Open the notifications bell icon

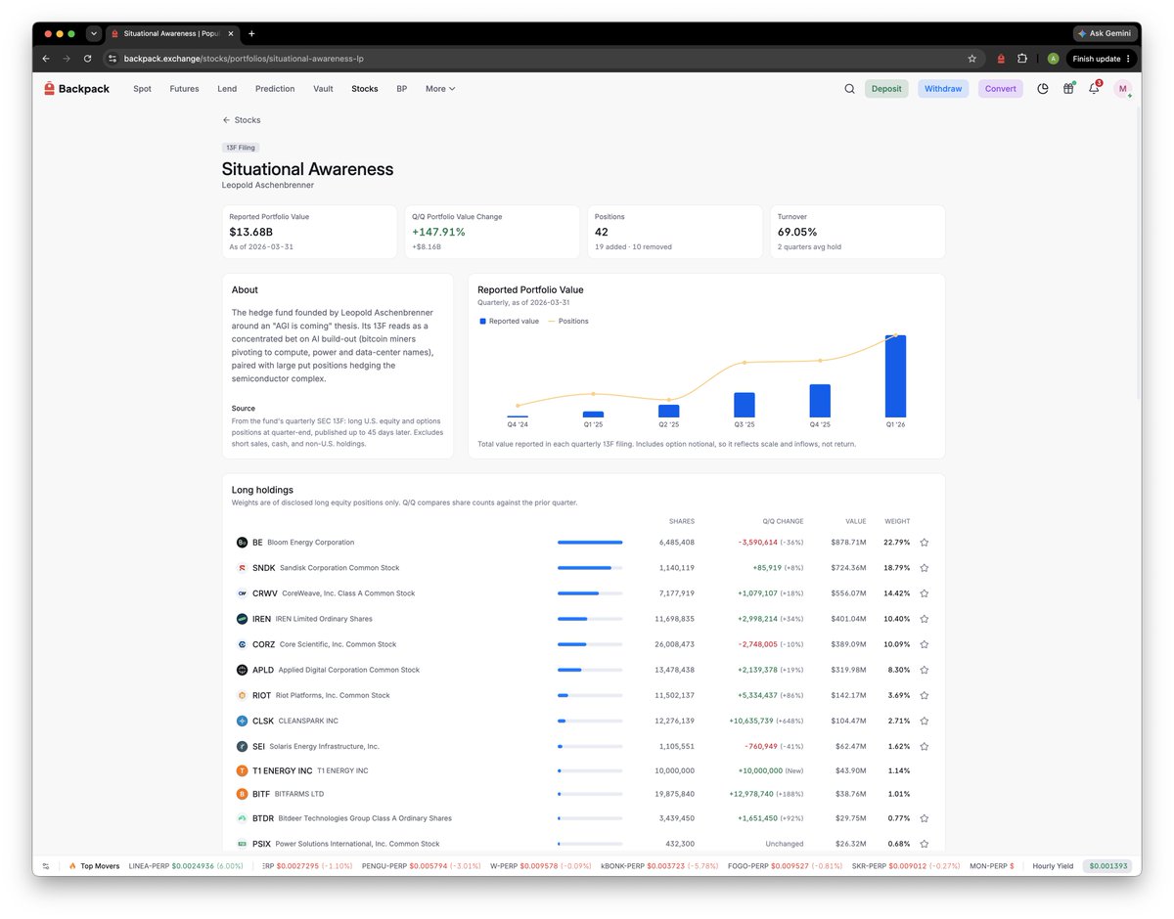[1094, 89]
